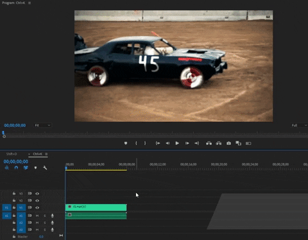
Task: Solo audio track A2
Action: (x=45, y=223)
